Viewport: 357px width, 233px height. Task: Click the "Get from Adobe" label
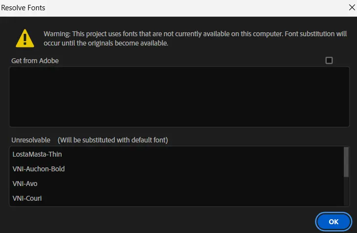(x=35, y=61)
